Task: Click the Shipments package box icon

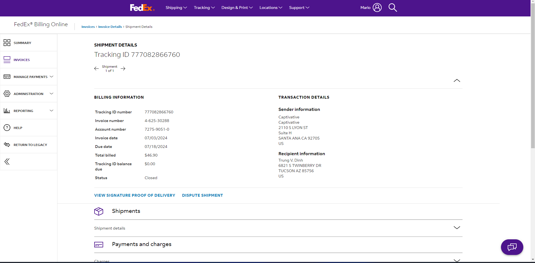Action: [x=99, y=211]
